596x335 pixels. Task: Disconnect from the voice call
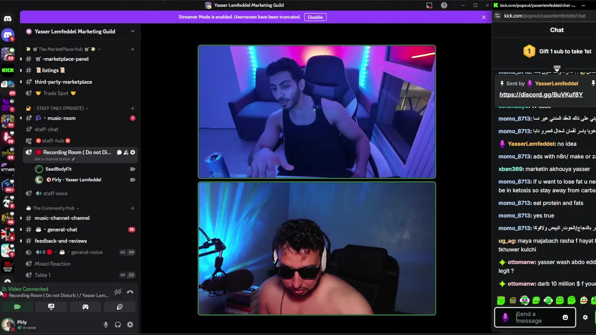coord(130,292)
